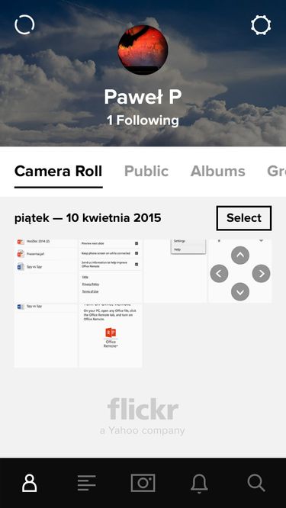Tap the round profile avatar picture

pyautogui.click(x=143, y=50)
